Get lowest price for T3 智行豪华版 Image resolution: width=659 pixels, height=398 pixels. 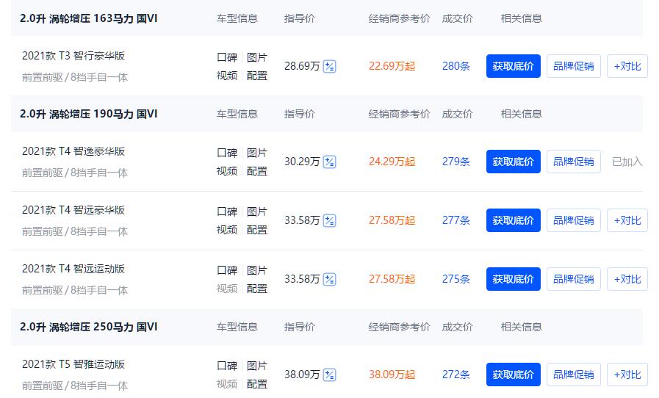513,66
